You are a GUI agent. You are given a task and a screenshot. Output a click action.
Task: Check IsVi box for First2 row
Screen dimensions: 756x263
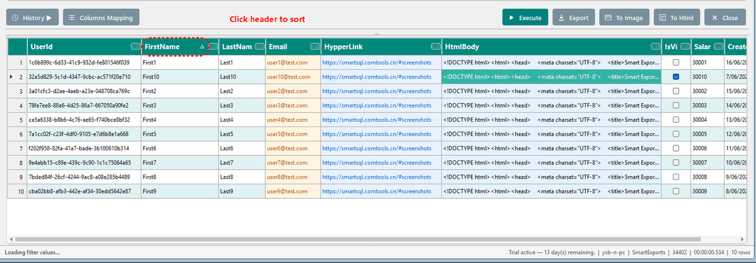[x=676, y=91]
